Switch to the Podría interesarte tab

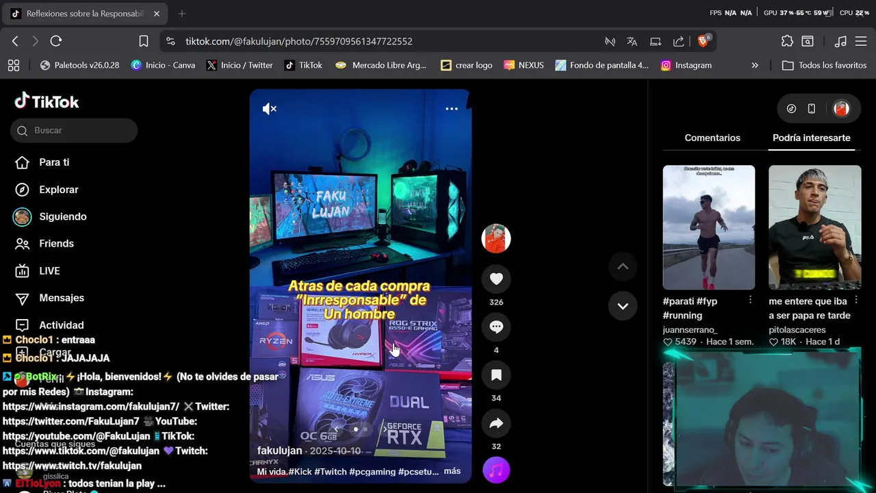(812, 138)
